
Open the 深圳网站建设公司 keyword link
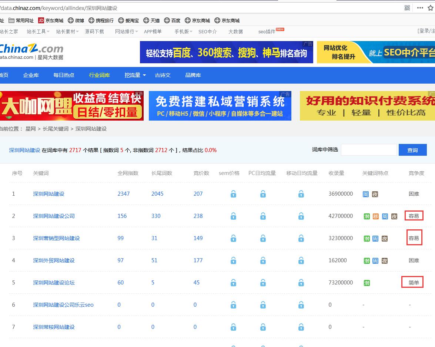coord(54,216)
